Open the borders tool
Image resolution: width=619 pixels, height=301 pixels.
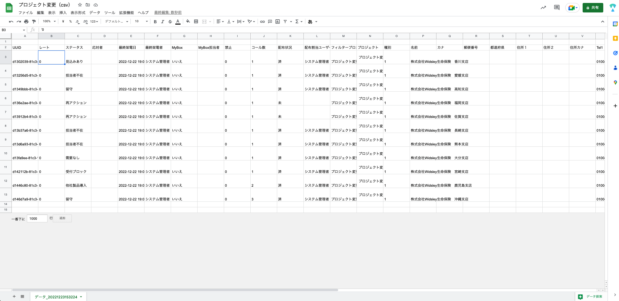click(x=196, y=22)
